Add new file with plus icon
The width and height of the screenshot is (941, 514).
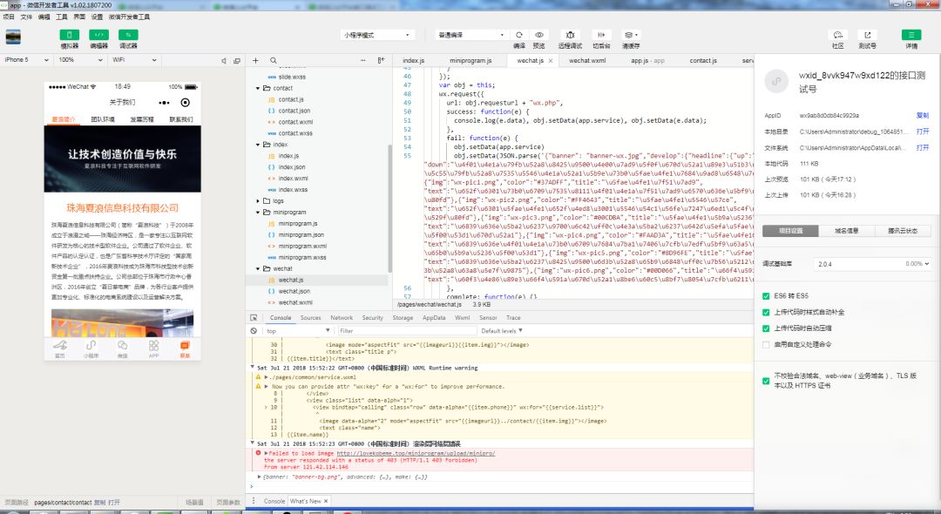(x=255, y=61)
